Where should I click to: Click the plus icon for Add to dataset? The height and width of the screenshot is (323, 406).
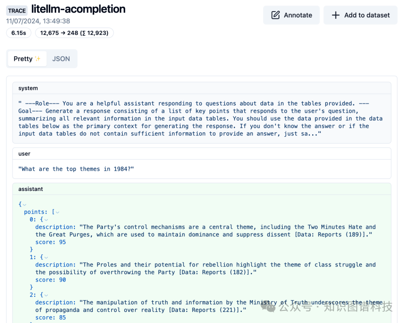(x=335, y=15)
